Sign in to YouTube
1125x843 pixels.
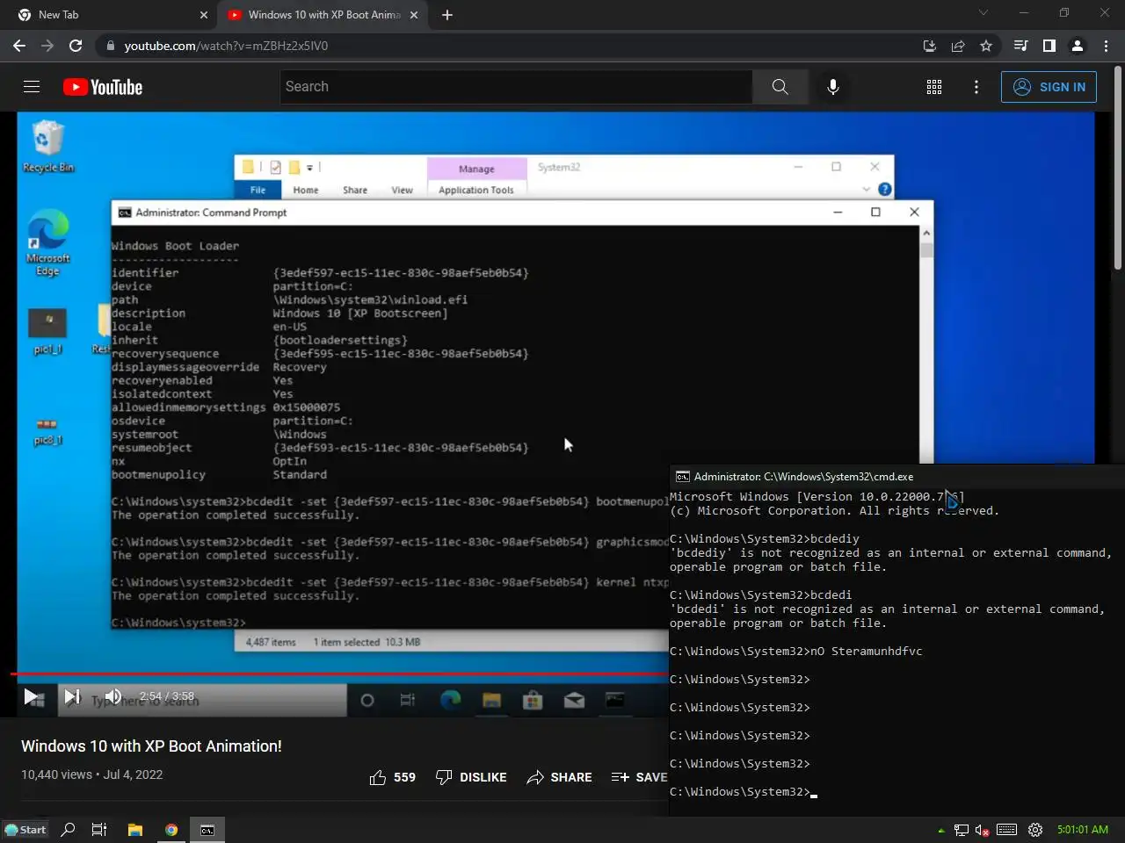1049,87
